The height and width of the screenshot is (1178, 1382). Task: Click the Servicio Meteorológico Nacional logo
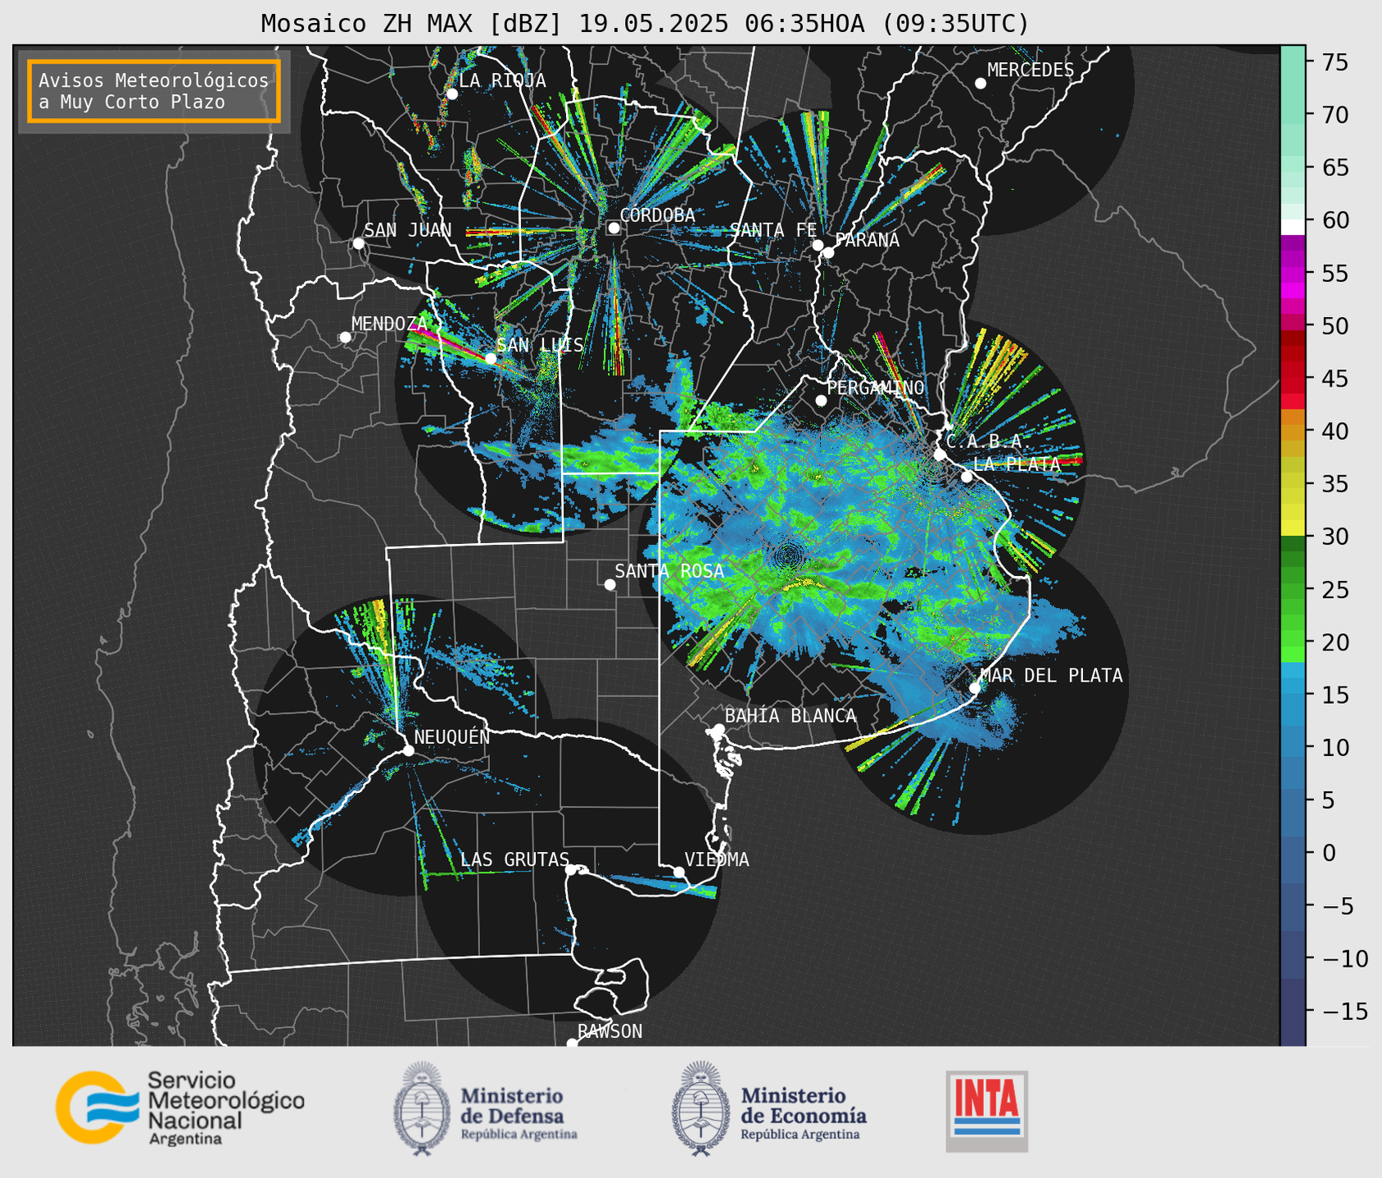179,1108
